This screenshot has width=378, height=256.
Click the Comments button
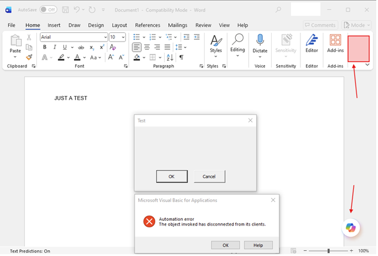click(320, 25)
